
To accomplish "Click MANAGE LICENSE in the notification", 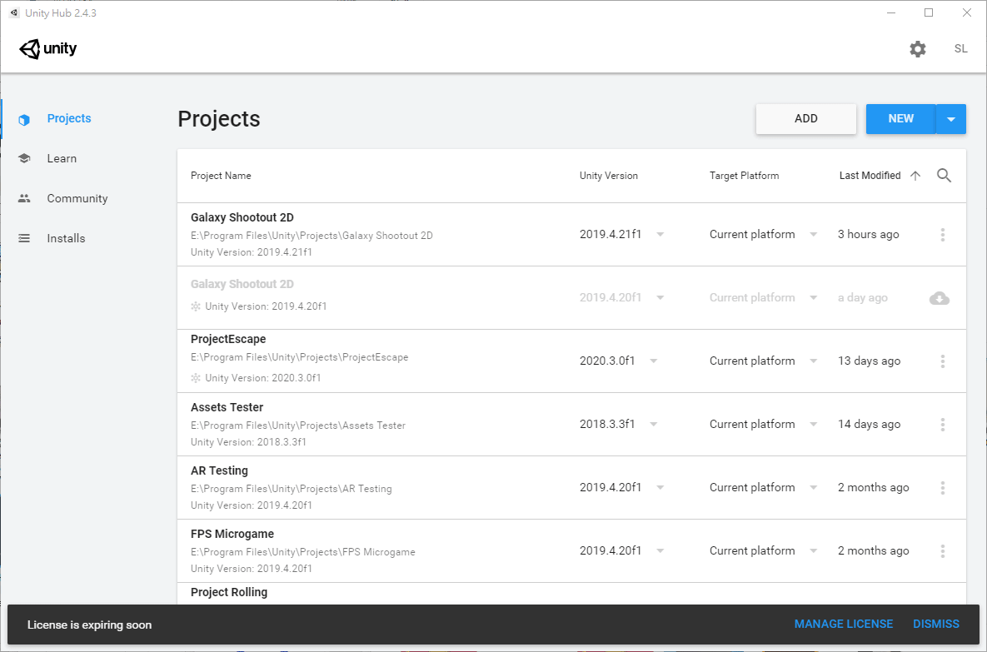I will click(844, 624).
